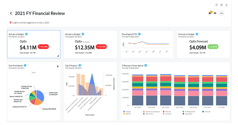Viewport: 238px width, 125px height.
Task: Click the Hardware pie label
Action: pos(20,107)
